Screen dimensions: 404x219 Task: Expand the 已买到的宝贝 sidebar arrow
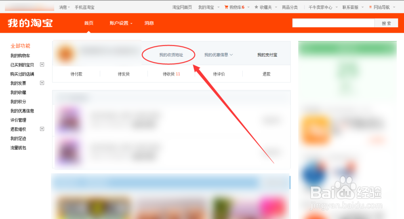pos(42,64)
